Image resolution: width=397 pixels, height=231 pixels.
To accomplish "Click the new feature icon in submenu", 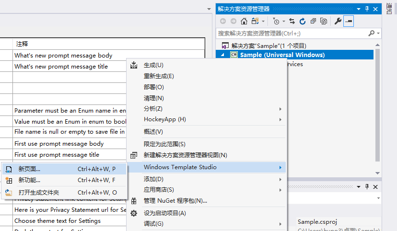I will tap(9, 180).
